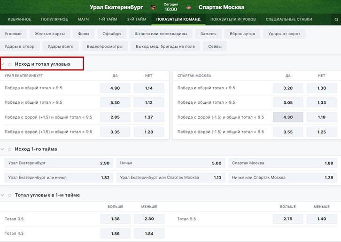Add 'Исход 1-го тайма' to favorites star

coord(10,149)
